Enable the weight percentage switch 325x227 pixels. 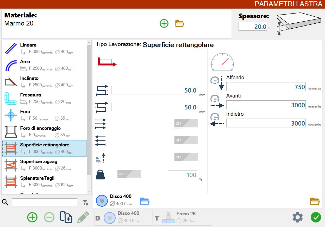129,174
